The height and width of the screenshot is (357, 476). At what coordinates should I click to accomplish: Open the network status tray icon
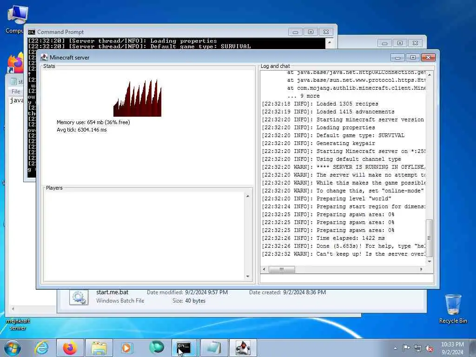tap(418, 348)
